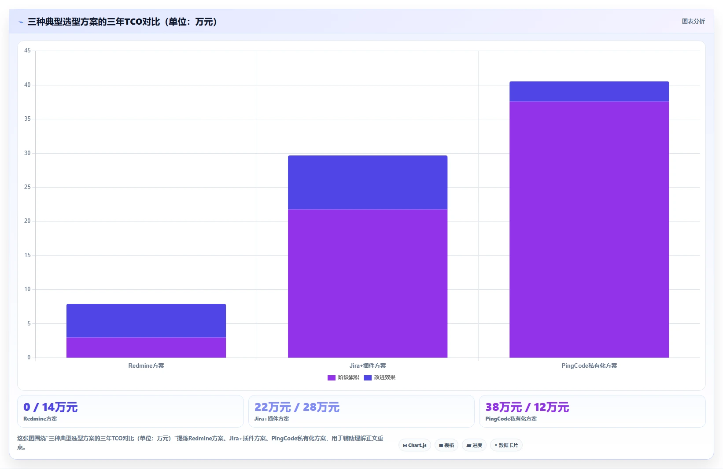Click the 0 / 14万元 card value
The image size is (723, 469).
[x=51, y=407]
